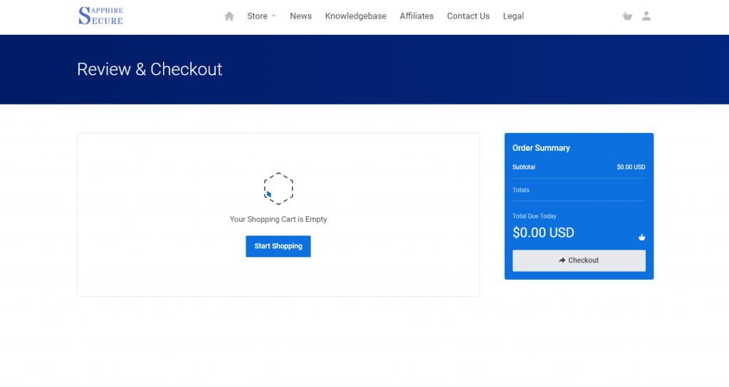The image size is (729, 387).
Task: Click the Start Shopping button
Action: pos(278,246)
